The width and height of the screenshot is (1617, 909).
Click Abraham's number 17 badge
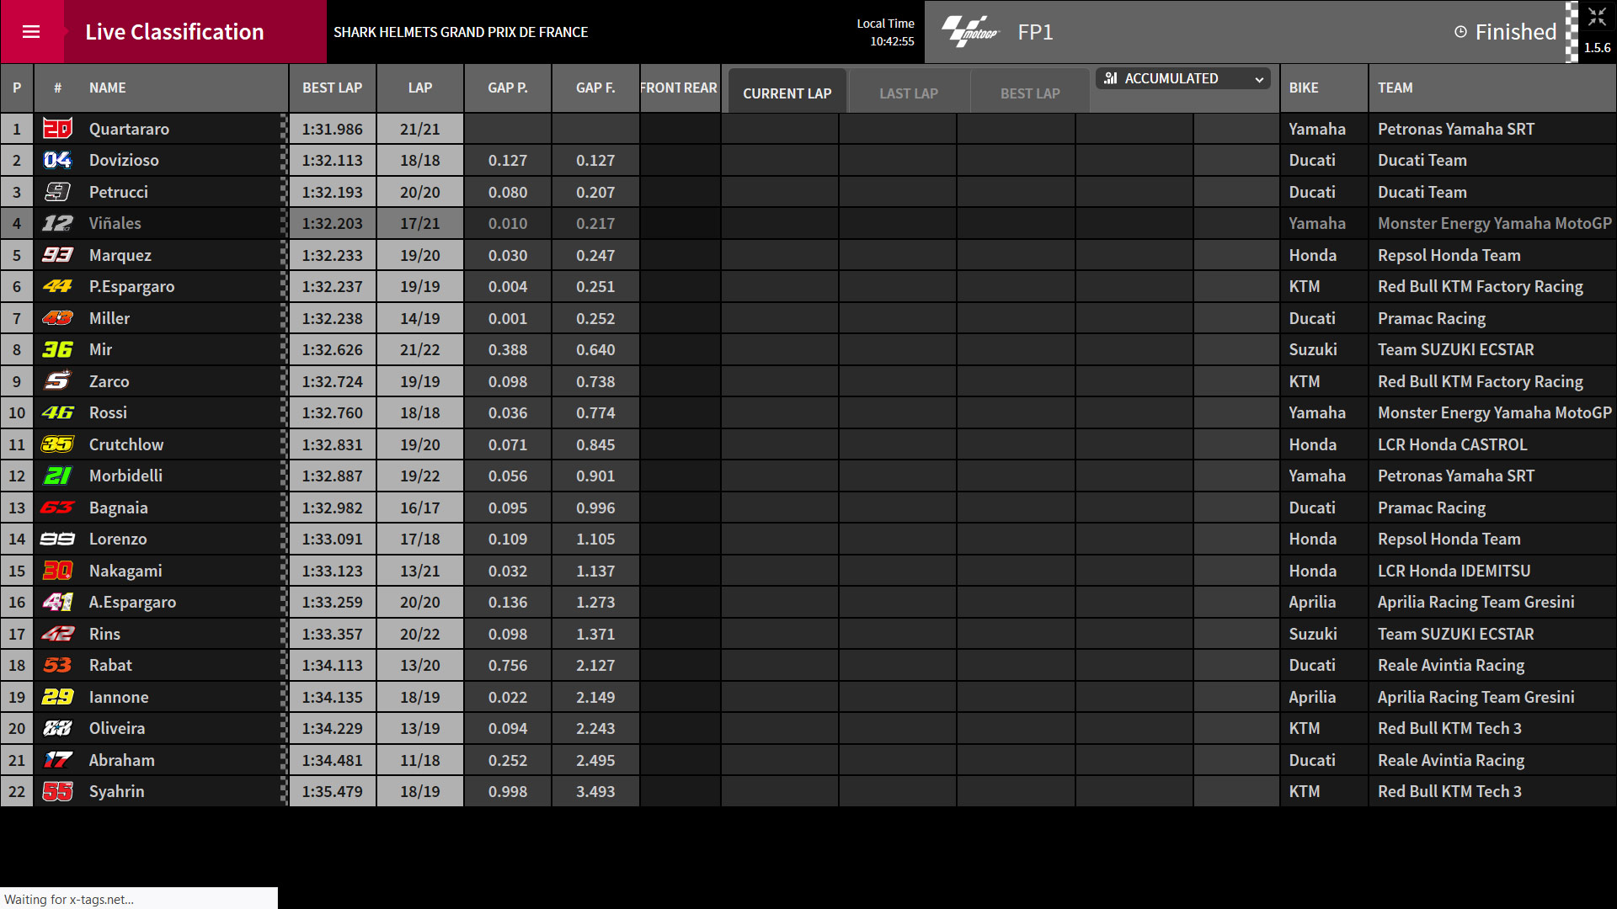click(x=57, y=760)
